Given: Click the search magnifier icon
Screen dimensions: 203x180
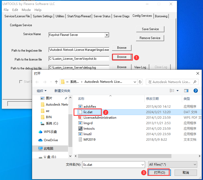Looking at the screenshot, I should (x=195, y=82).
